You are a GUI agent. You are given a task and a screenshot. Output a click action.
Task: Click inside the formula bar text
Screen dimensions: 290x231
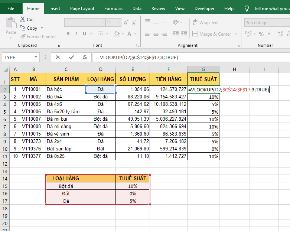tap(138, 58)
